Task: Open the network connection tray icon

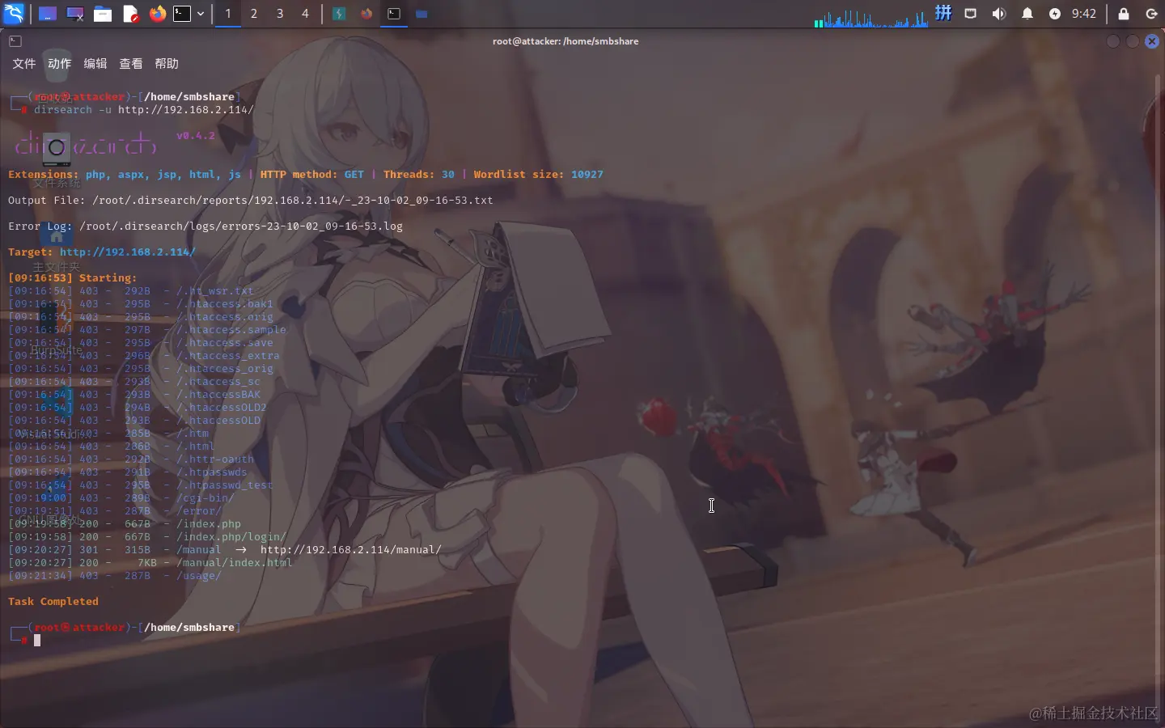Action: 971,14
